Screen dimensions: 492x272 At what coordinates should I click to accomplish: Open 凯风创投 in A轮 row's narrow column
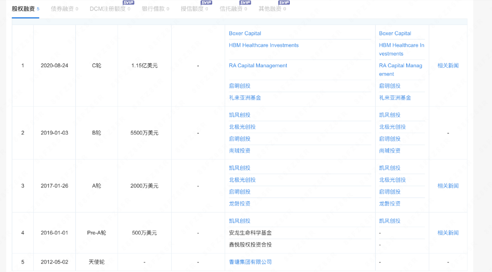pos(389,168)
